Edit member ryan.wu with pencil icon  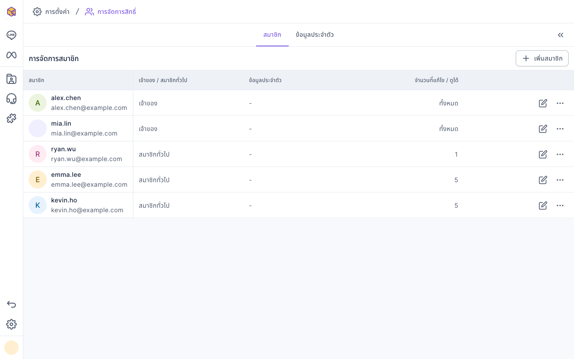pyautogui.click(x=543, y=154)
